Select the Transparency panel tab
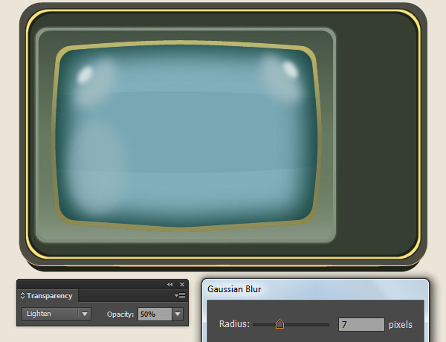Screen dimensions: 446x342 point(48,296)
